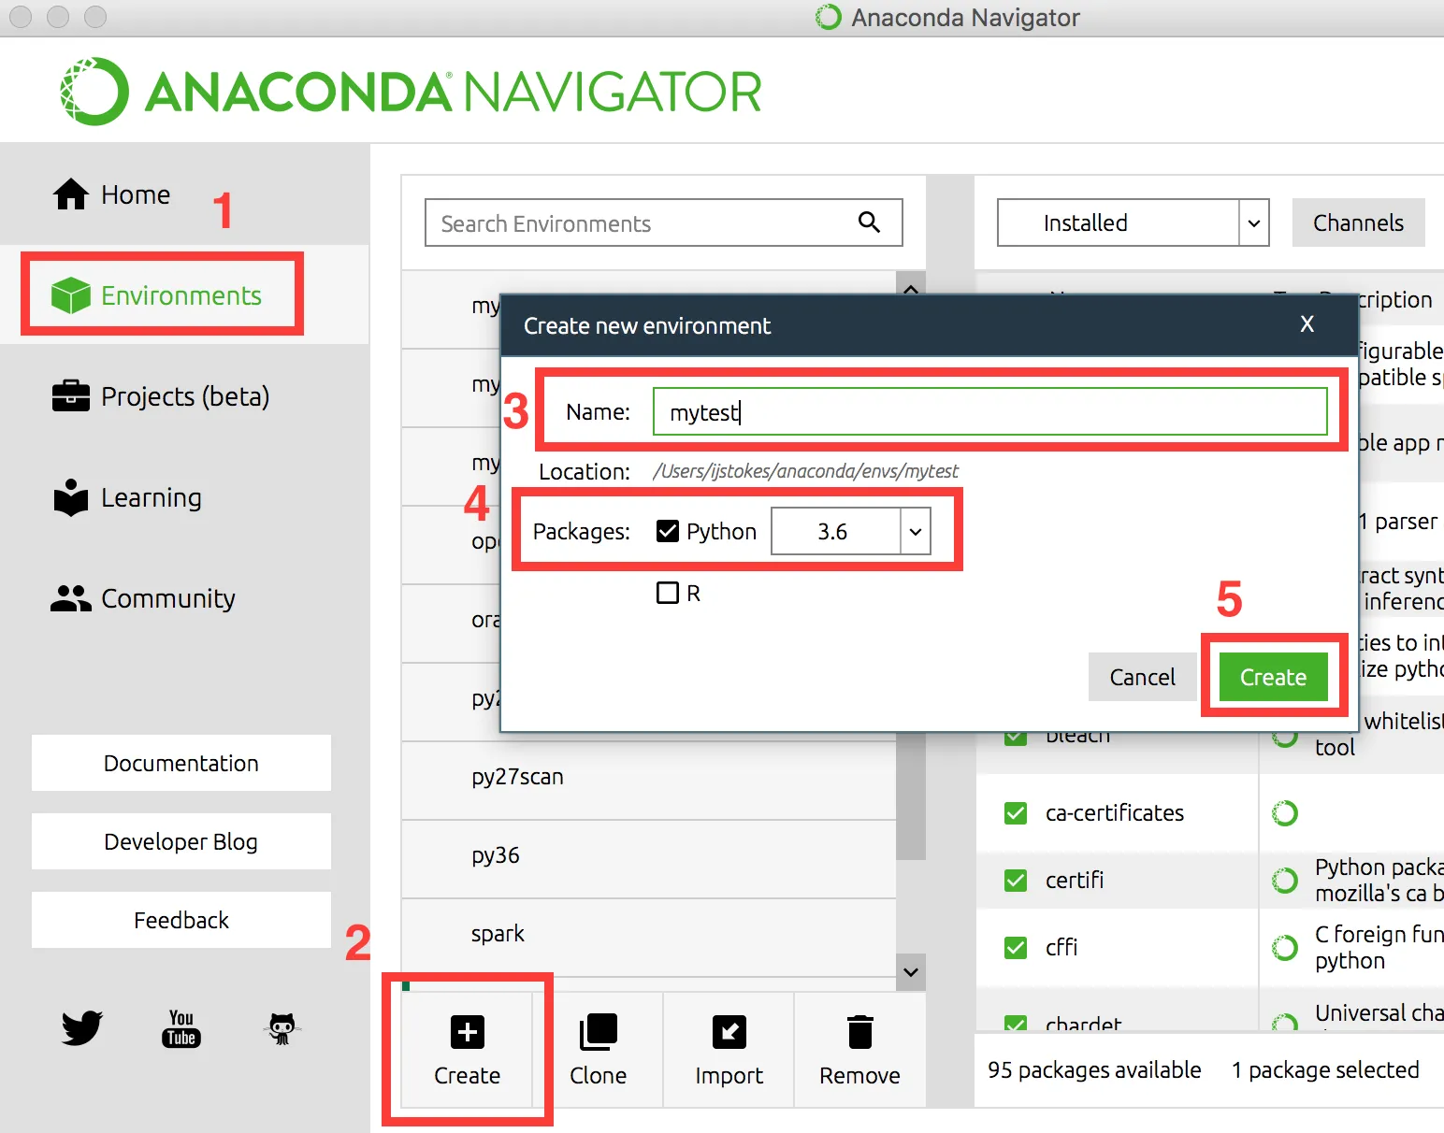
Task: Click the environment list scrollbar thumb
Action: pos(911,795)
